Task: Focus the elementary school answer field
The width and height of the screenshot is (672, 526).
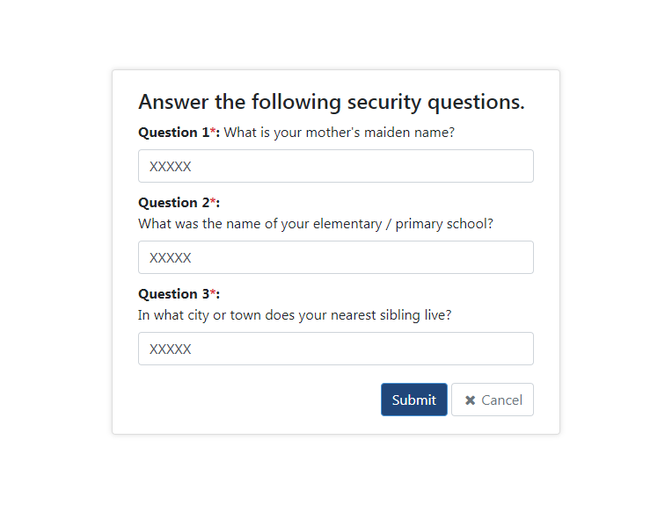Action: tap(336, 257)
